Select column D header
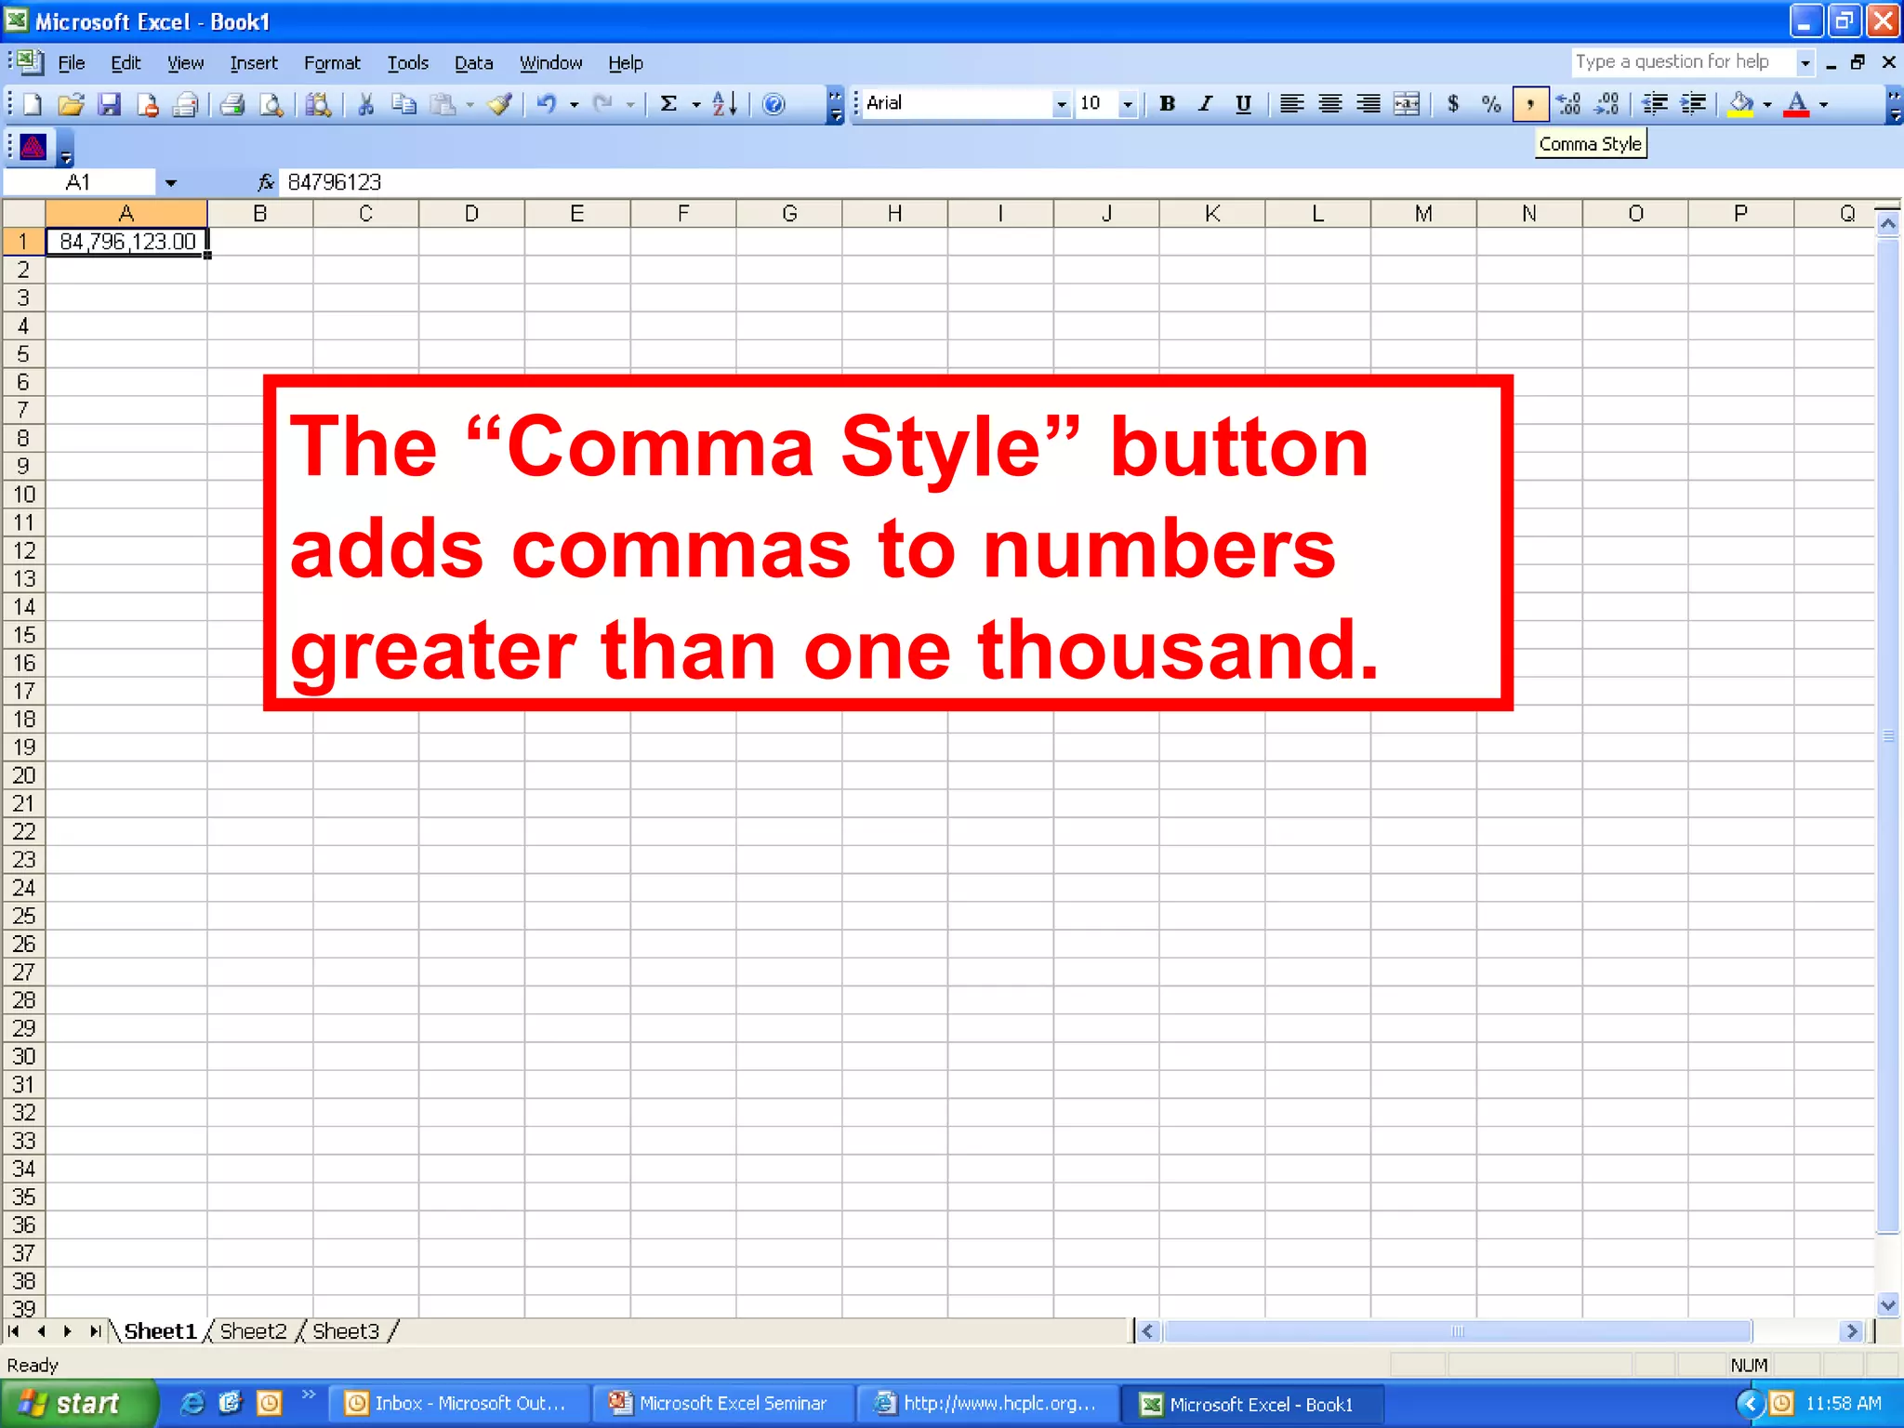This screenshot has width=1904, height=1428. click(471, 214)
